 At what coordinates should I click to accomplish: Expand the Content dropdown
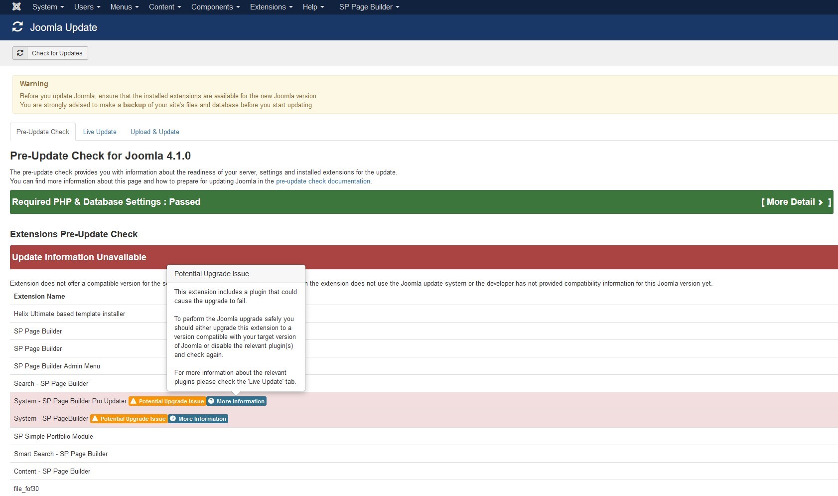pyautogui.click(x=165, y=7)
